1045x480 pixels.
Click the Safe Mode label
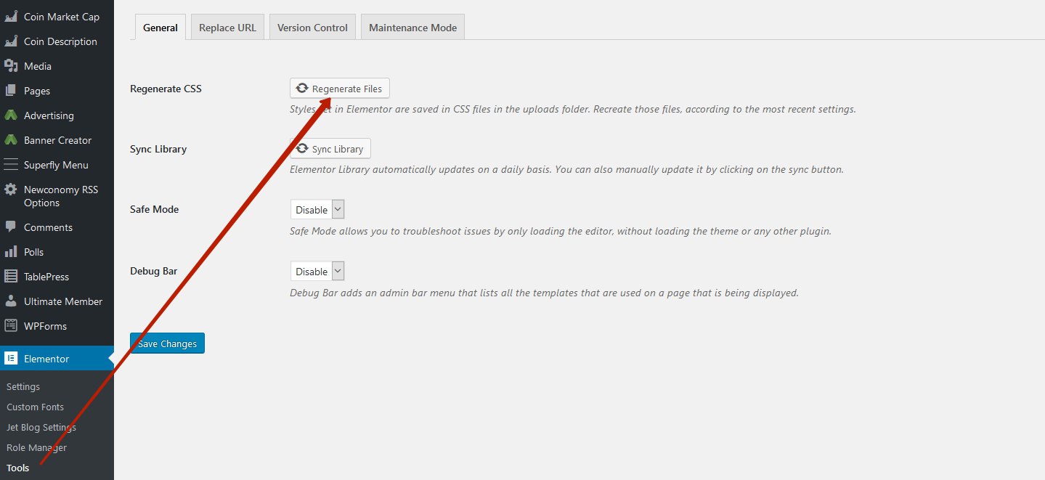[x=154, y=209]
